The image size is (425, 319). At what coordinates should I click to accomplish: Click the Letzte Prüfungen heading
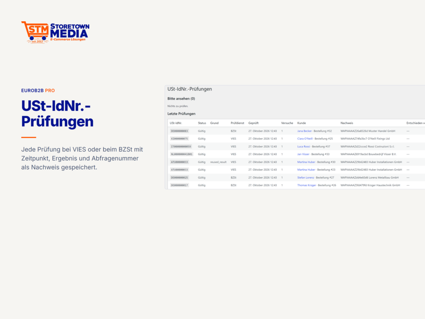[x=181, y=114]
